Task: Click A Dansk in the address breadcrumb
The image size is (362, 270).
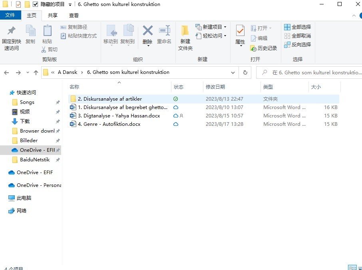Action: pyautogui.click(x=68, y=72)
